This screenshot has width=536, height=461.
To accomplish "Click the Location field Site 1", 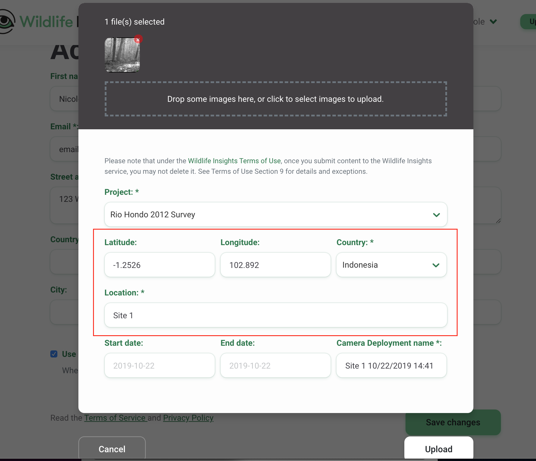I will click(276, 315).
